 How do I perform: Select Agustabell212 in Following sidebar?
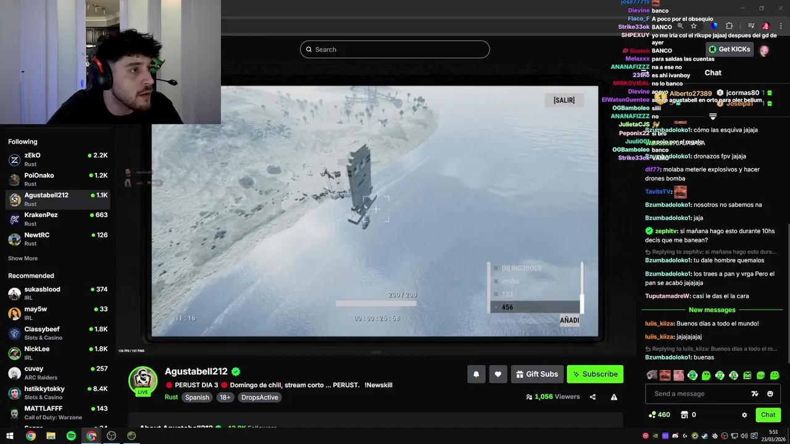click(58, 199)
